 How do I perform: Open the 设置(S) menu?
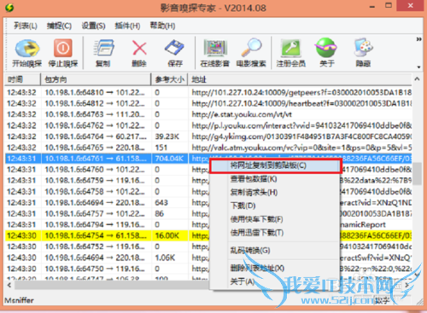coord(94,26)
